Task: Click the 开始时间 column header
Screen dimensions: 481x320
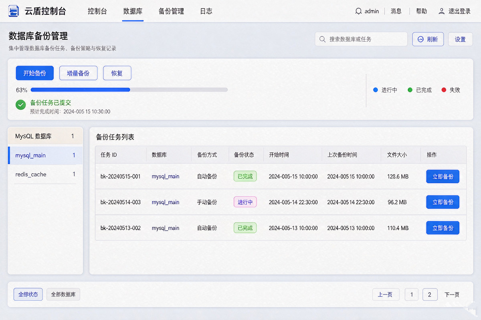Action: point(279,155)
